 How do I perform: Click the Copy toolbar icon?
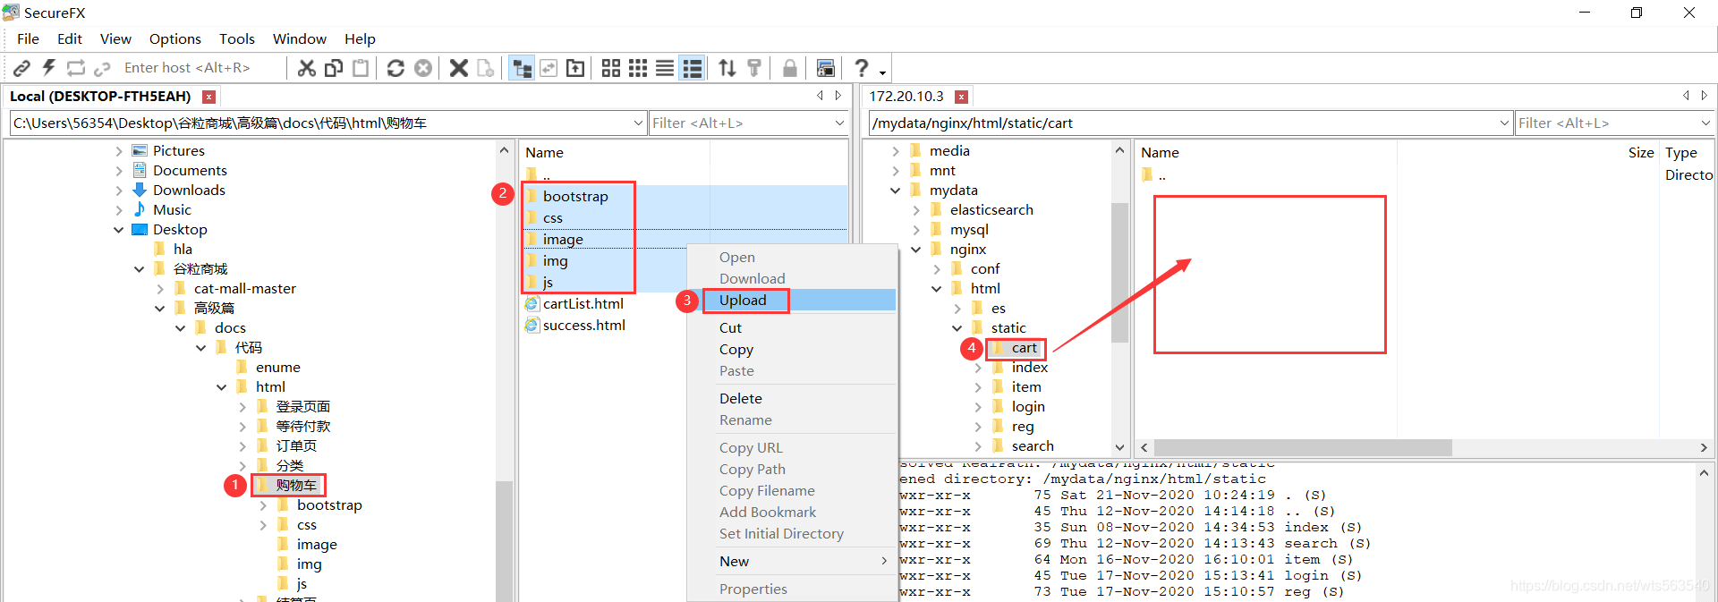[x=334, y=68]
